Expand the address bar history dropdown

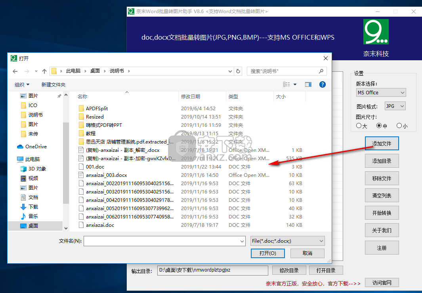[x=230, y=71]
